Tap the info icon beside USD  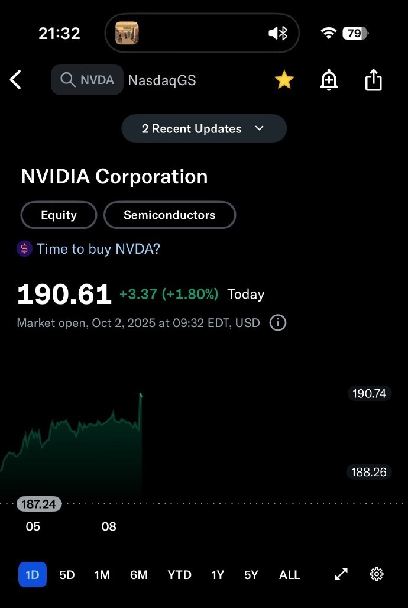(278, 323)
